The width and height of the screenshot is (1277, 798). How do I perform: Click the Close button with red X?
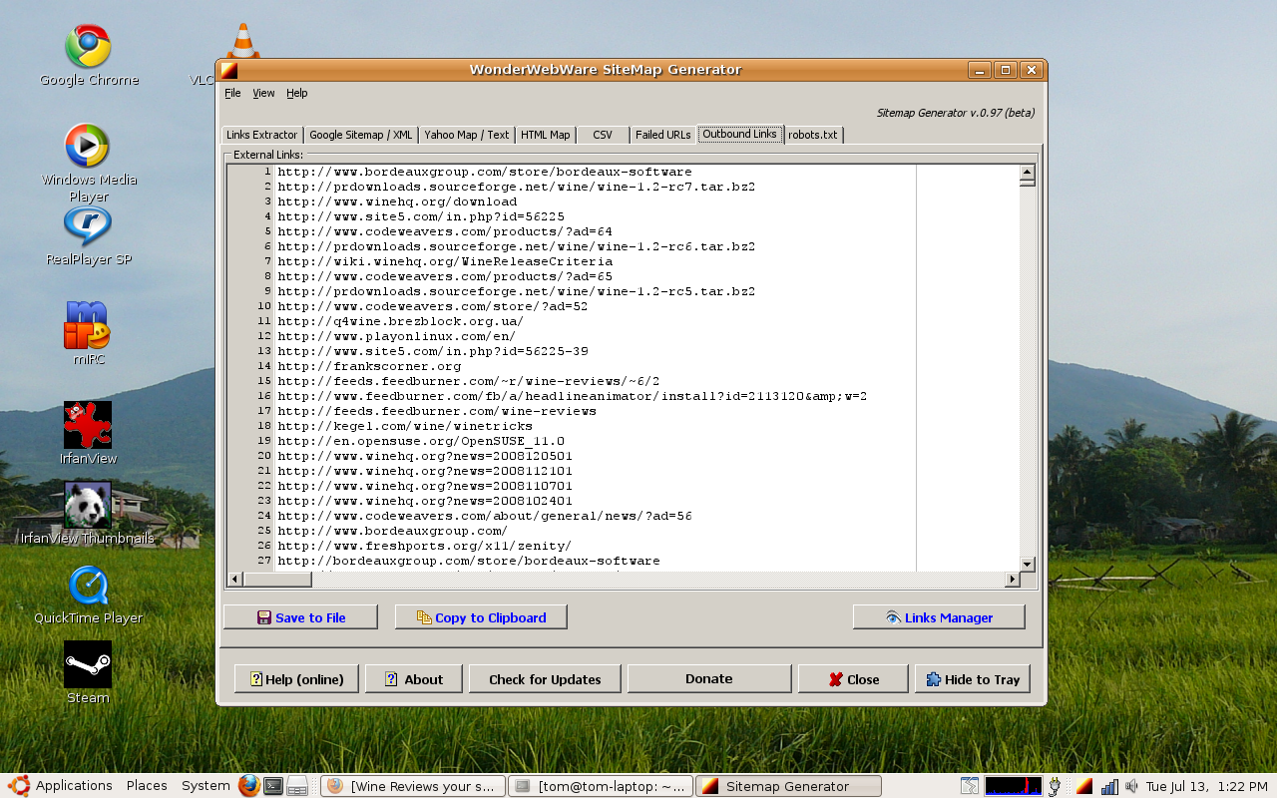853,679
